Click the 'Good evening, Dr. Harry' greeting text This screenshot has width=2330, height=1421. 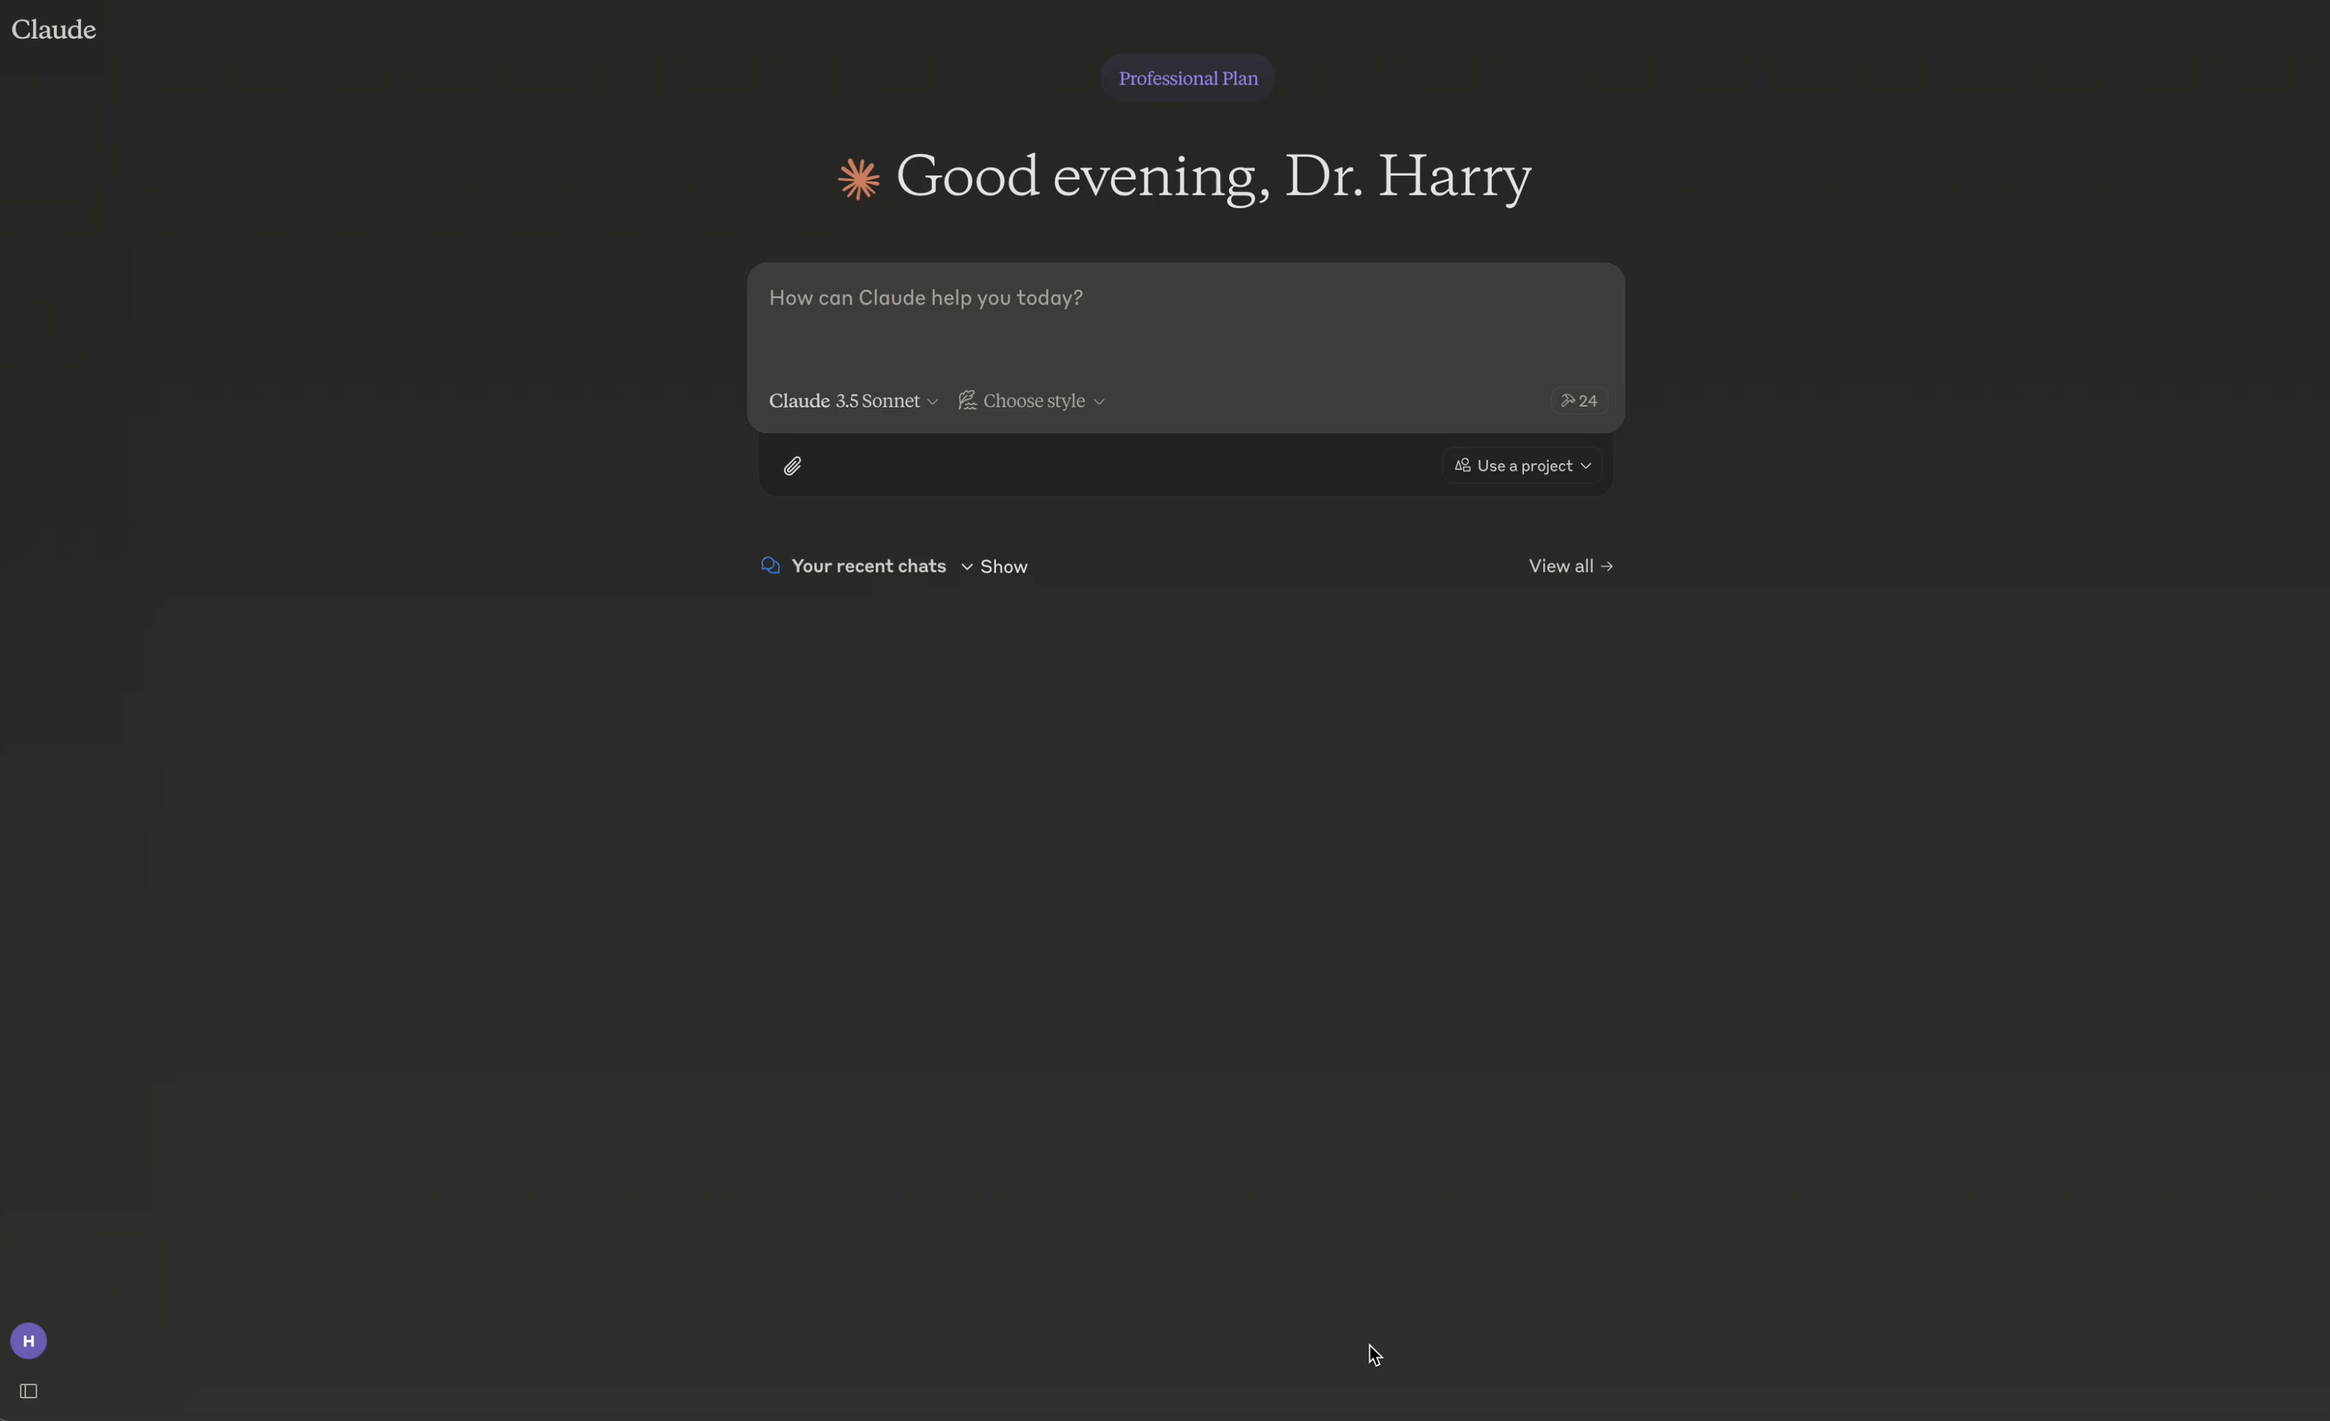coord(1212,176)
